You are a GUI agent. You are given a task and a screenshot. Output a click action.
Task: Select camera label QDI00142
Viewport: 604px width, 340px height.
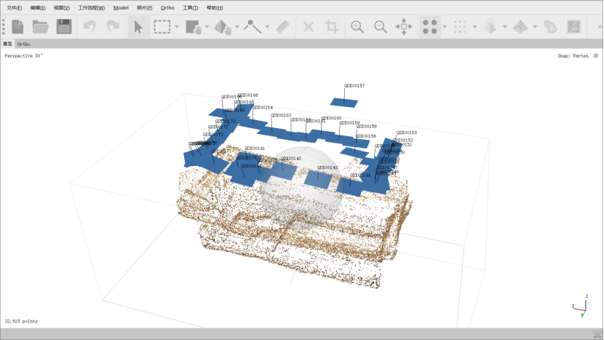click(291, 159)
